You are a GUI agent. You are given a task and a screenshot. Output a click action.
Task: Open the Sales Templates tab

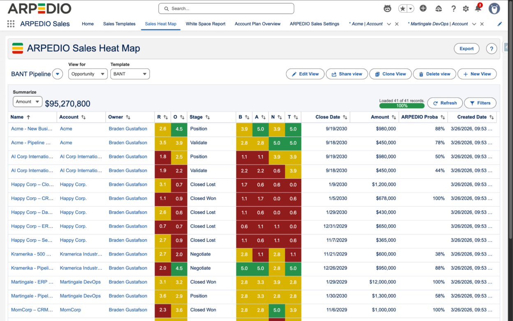(x=119, y=24)
